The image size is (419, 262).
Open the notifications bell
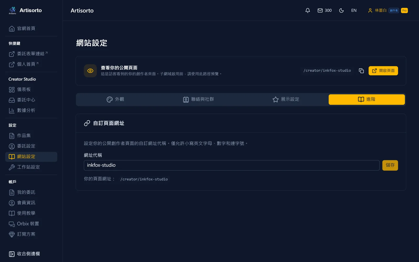coord(308,10)
